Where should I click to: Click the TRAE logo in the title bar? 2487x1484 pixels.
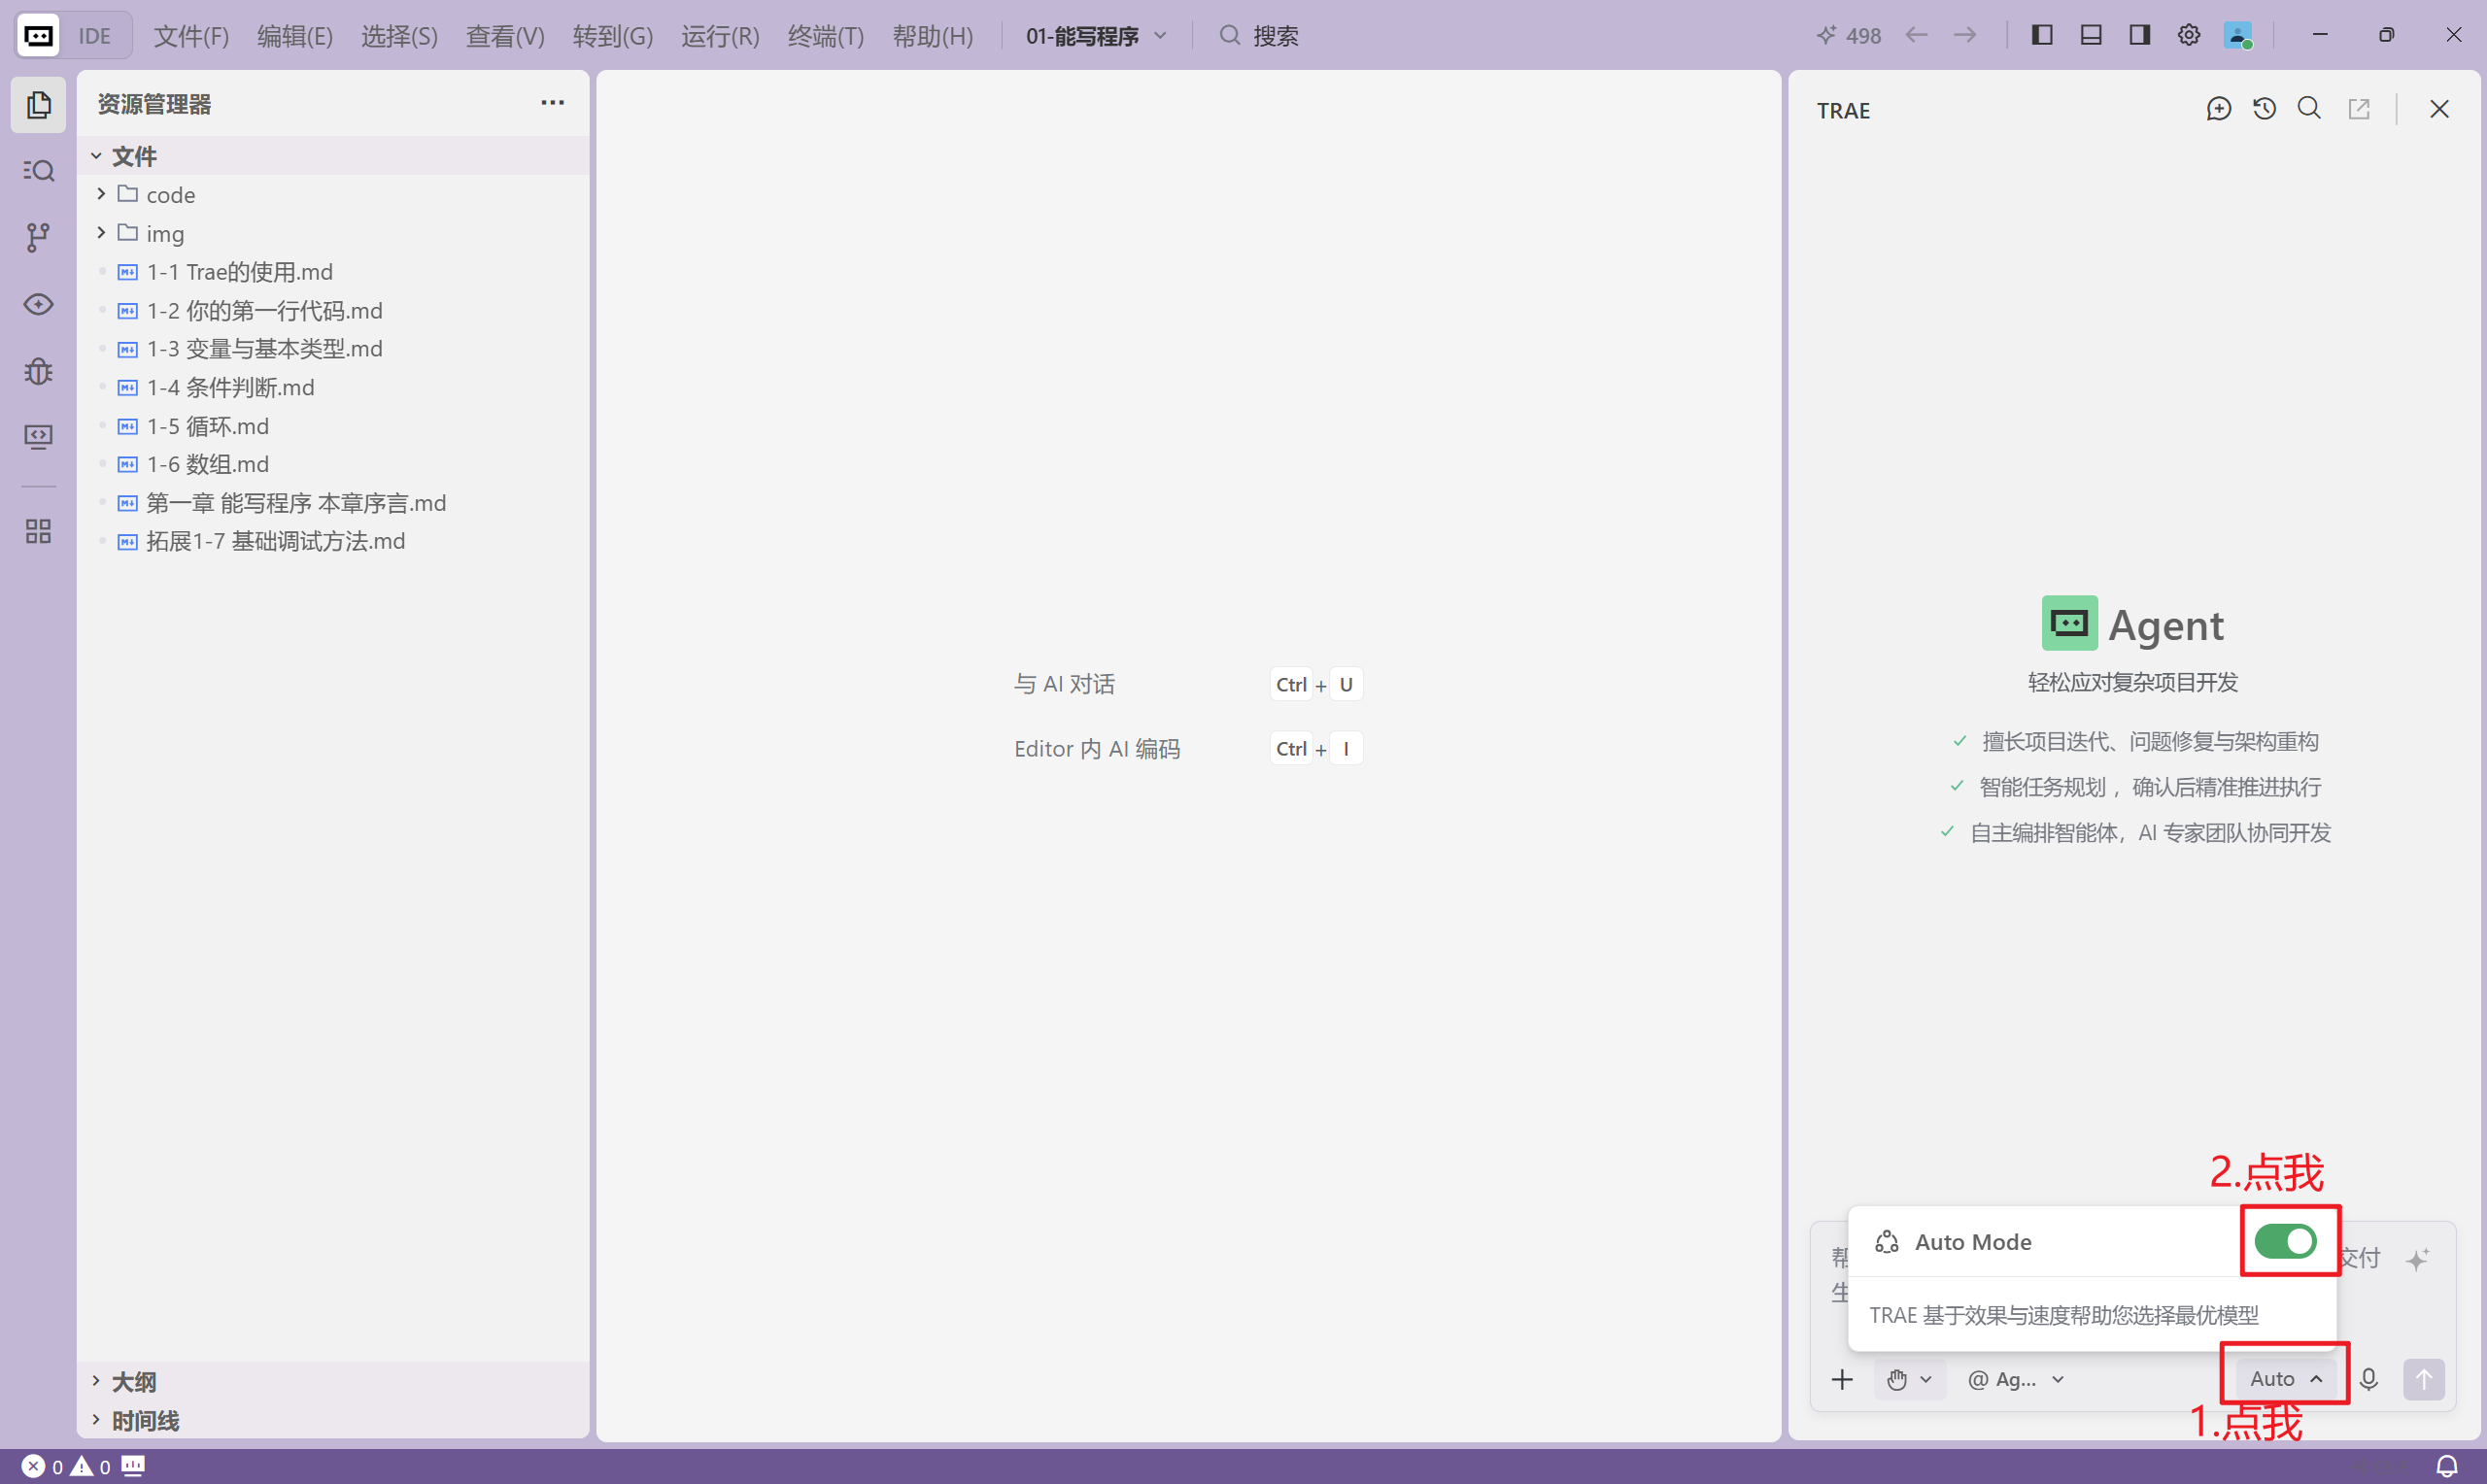coord(39,36)
